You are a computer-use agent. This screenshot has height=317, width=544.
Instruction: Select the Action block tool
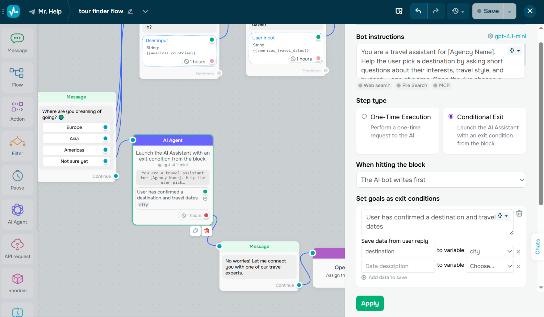tap(17, 111)
